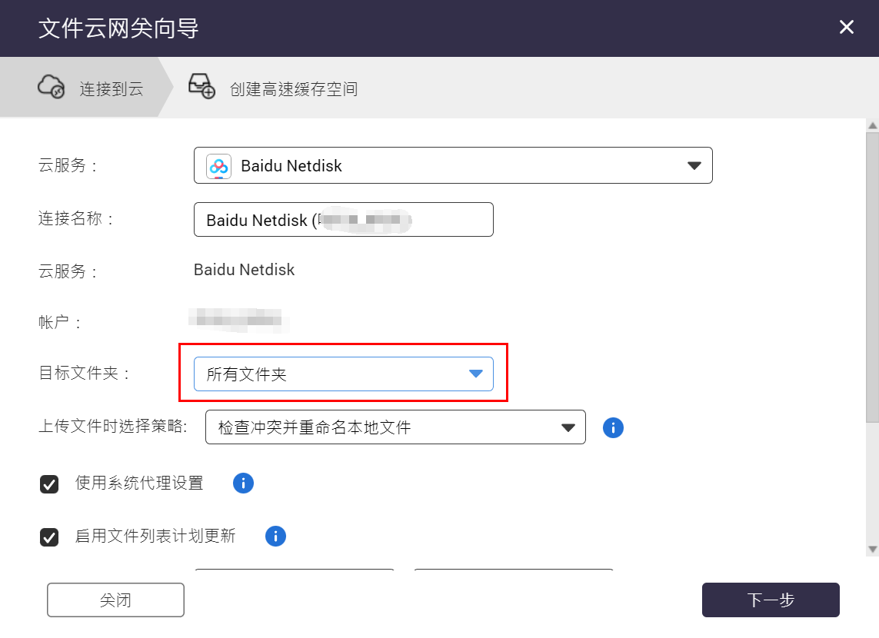Screen dimensions: 879x638
Task: Show info for system proxy settings
Action: [243, 483]
